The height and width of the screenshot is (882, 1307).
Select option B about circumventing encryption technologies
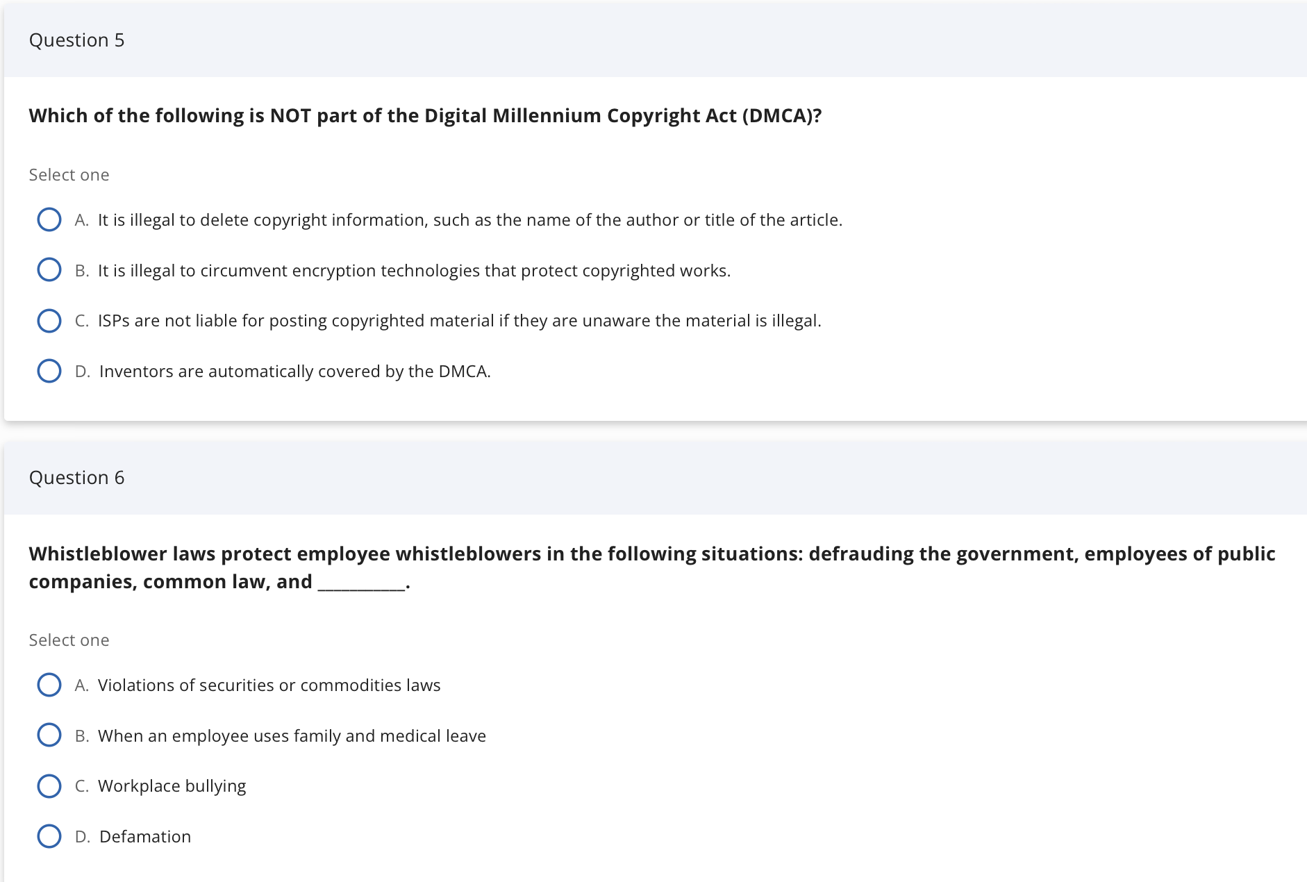click(49, 269)
